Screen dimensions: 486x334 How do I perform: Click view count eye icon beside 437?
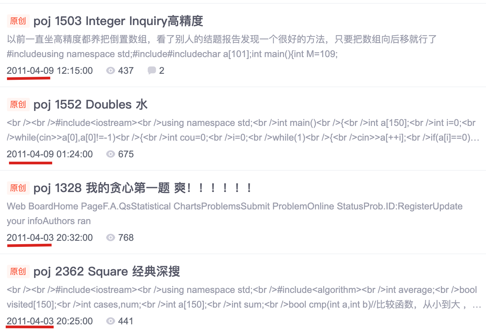pyautogui.click(x=110, y=70)
